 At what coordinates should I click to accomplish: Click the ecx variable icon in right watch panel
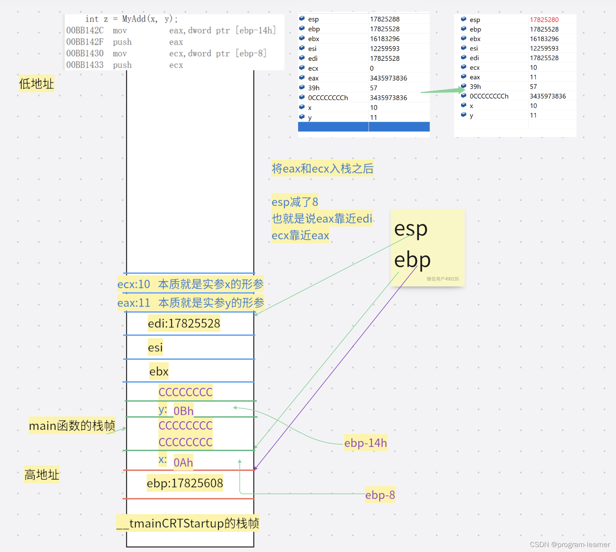(463, 67)
